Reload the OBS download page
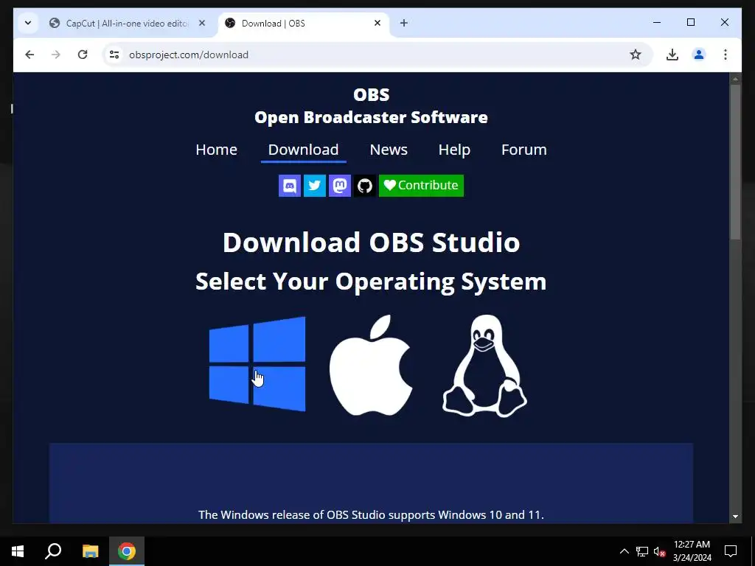 [83, 55]
